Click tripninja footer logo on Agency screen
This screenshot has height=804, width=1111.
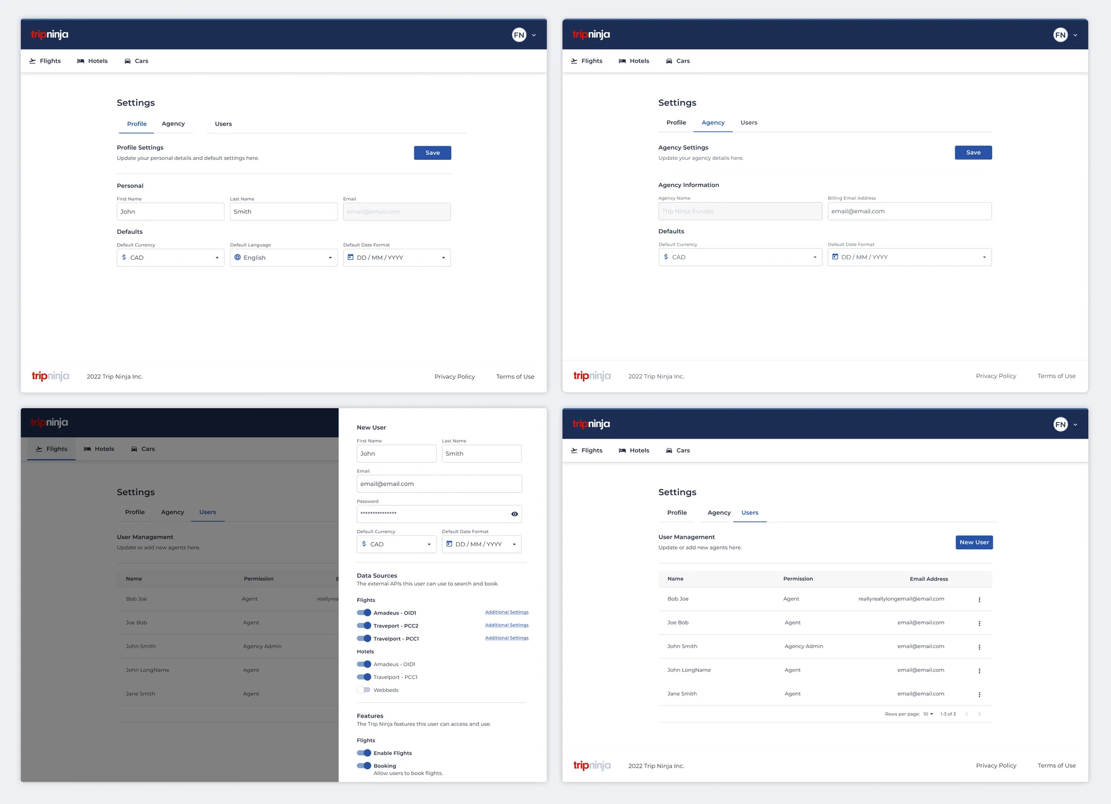(x=592, y=376)
